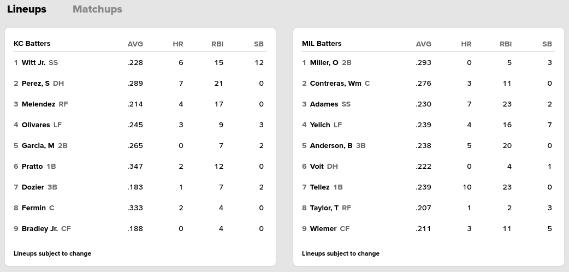Viewport: 569px width, 272px height.
Task: Open Pratto player profile
Action: 32,167
